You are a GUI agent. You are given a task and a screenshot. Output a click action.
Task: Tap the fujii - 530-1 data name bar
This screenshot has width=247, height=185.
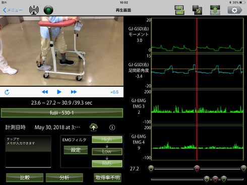62,113
